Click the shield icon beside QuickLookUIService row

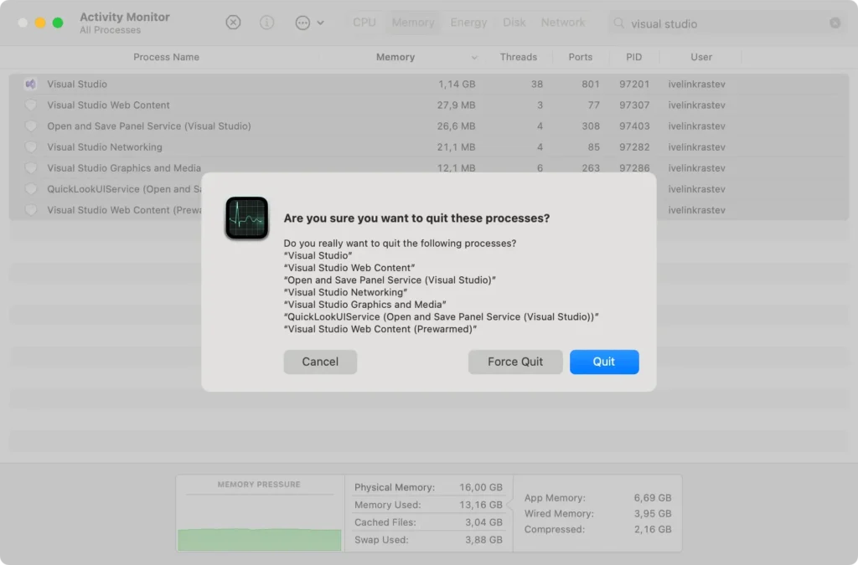31,189
